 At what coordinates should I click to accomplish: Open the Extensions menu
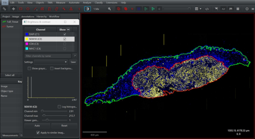click(x=112, y=3)
